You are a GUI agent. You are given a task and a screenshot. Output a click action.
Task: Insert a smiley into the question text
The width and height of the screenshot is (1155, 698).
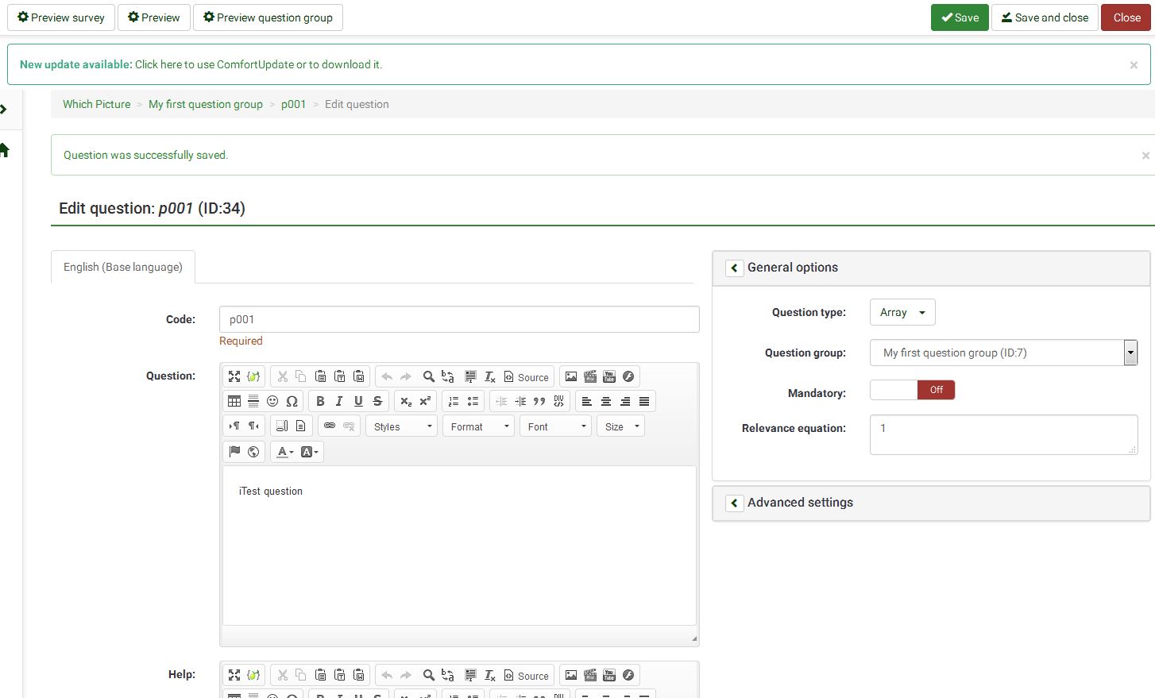272,401
